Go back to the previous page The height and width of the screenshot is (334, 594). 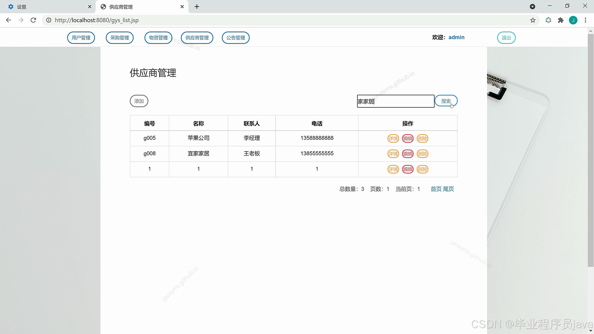coord(9,20)
